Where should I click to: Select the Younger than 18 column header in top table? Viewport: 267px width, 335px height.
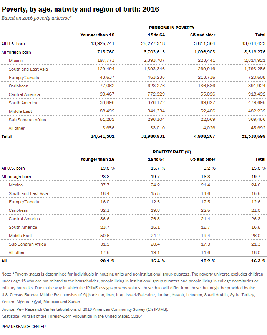click(x=97, y=35)
